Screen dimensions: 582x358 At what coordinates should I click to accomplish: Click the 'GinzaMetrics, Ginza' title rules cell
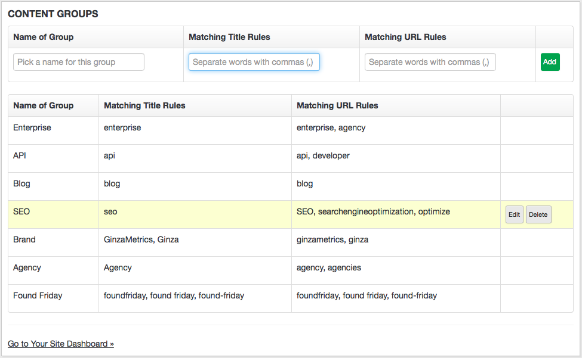pos(141,239)
